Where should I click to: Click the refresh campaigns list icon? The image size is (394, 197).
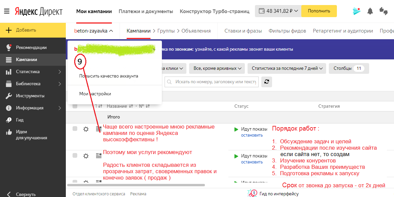tap(267, 82)
